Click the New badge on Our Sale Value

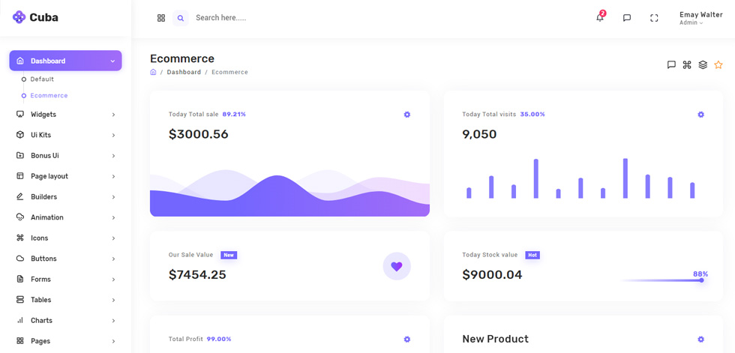(229, 255)
